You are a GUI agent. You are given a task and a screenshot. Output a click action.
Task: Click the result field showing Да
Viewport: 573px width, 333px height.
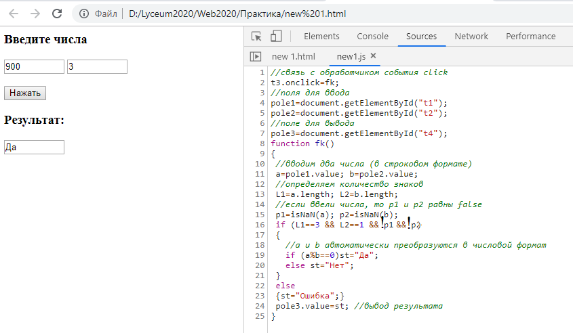(34, 147)
